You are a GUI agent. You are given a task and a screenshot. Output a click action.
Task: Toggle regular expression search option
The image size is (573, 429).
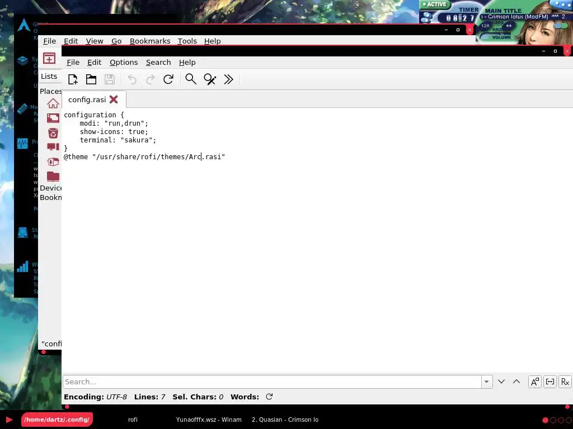tap(565, 382)
